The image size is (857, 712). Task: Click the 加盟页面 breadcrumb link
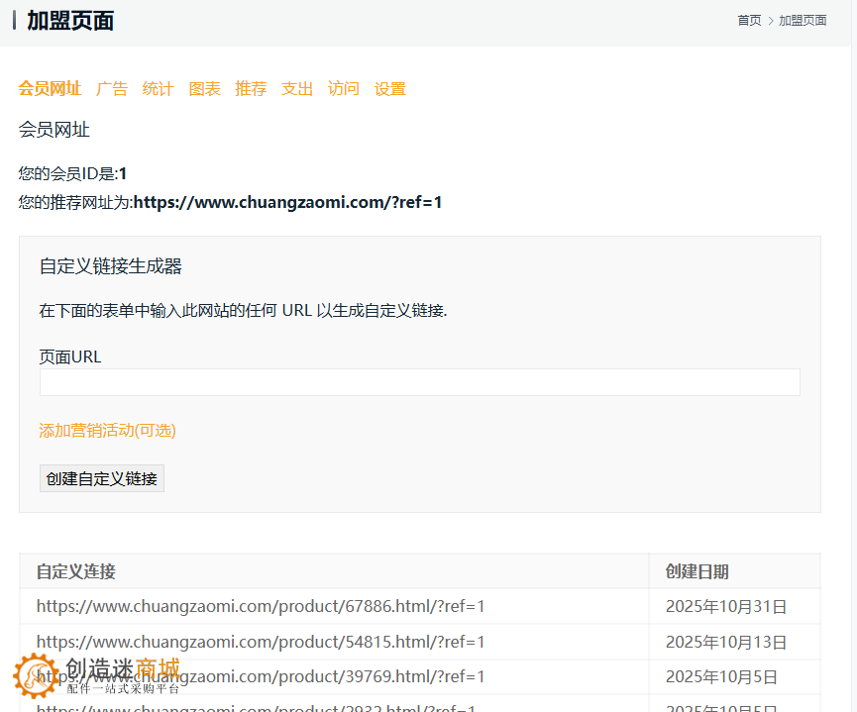[803, 20]
